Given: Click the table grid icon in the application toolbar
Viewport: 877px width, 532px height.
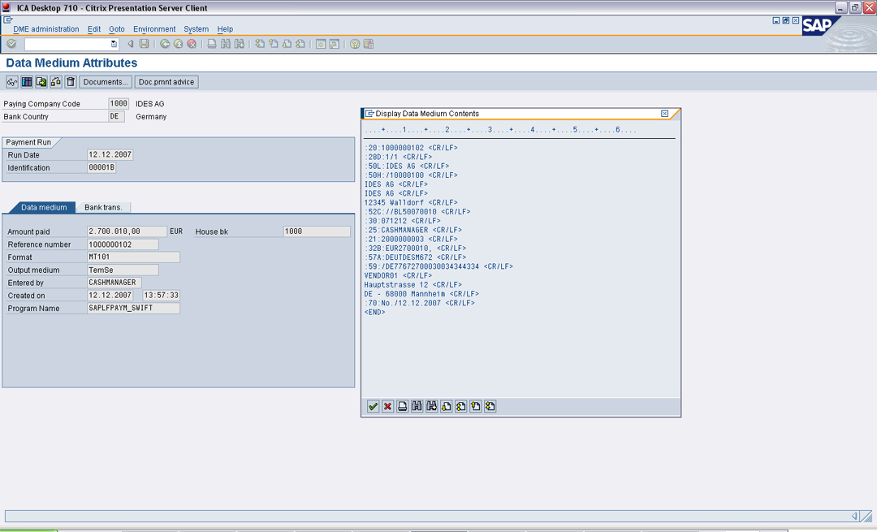Looking at the screenshot, I should [x=26, y=82].
